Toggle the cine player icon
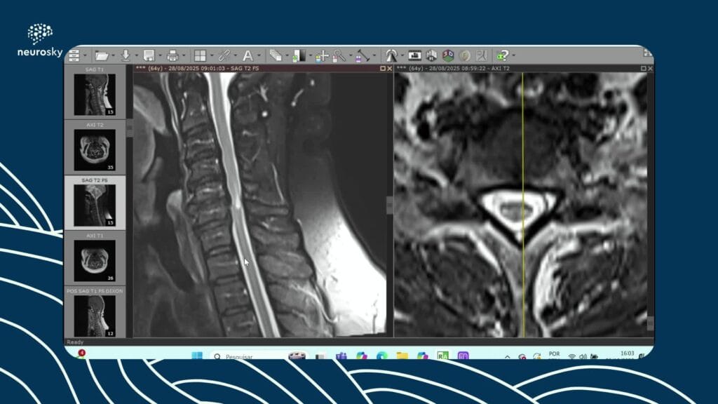The image size is (718, 404). pos(414,55)
